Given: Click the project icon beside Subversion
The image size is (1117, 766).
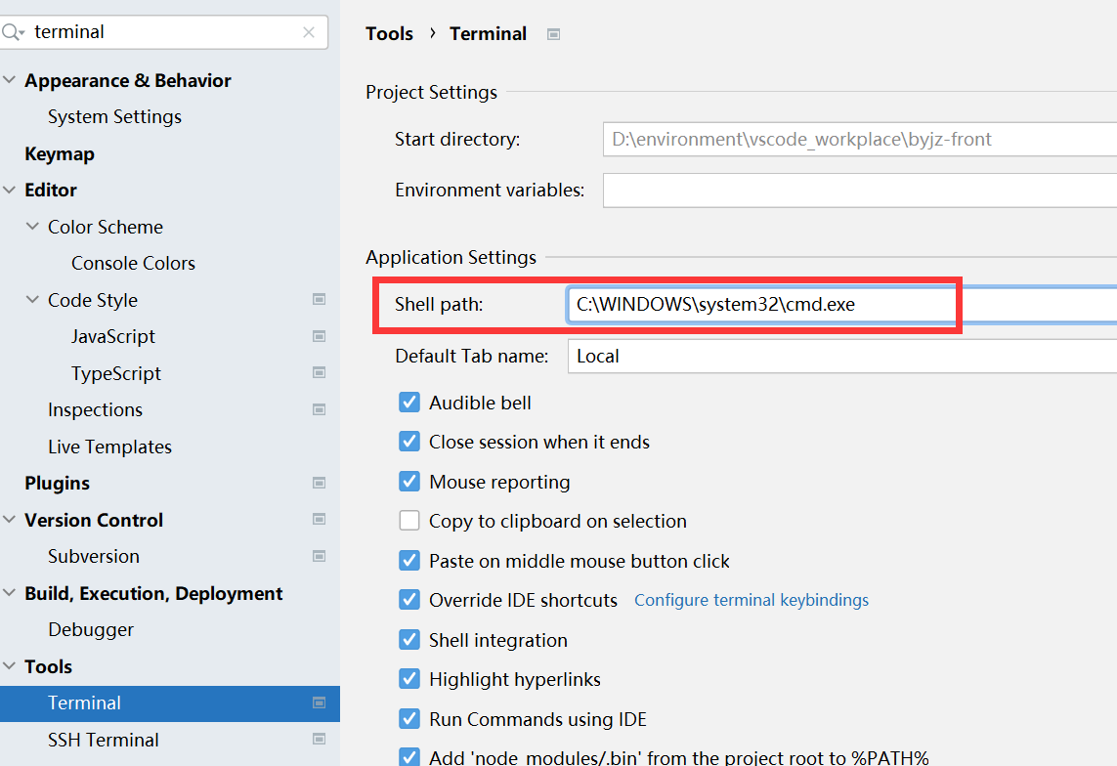Looking at the screenshot, I should (320, 556).
